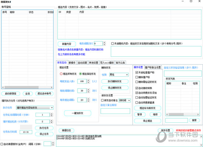Open the 执行任务 dropdown list
The image size is (203, 147).
point(35,108)
